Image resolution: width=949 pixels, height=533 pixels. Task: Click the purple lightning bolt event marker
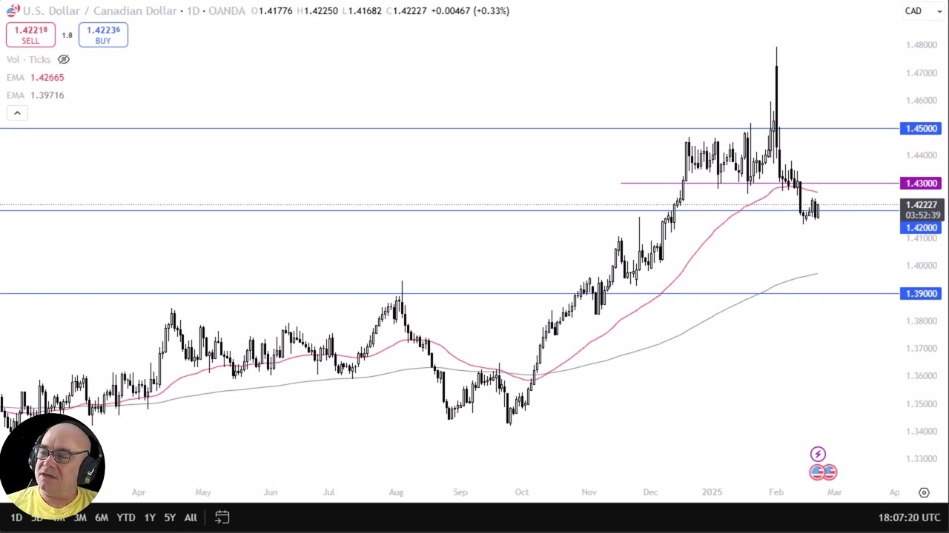pos(818,454)
